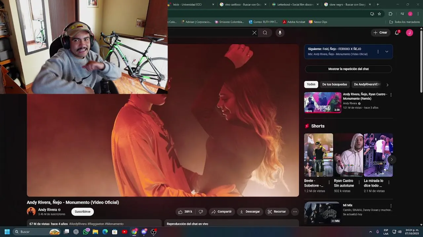
Task: Open the options for the Ryan Castro short
Action: point(359,182)
